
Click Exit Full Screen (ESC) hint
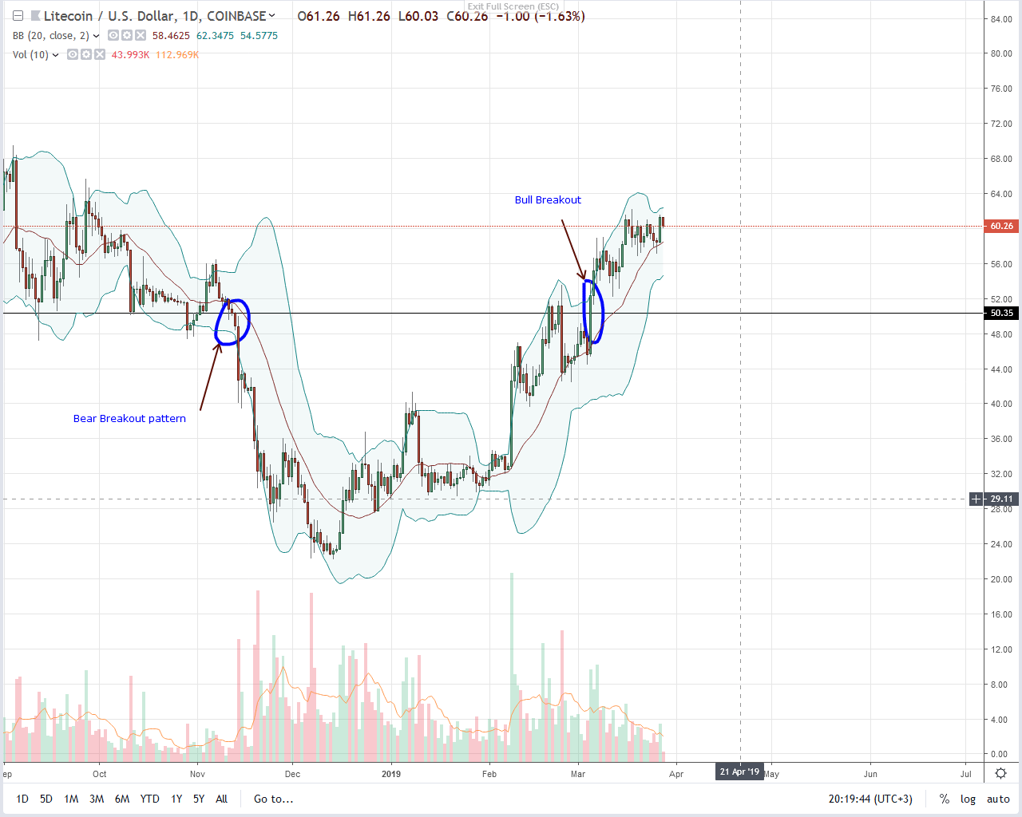(x=513, y=6)
